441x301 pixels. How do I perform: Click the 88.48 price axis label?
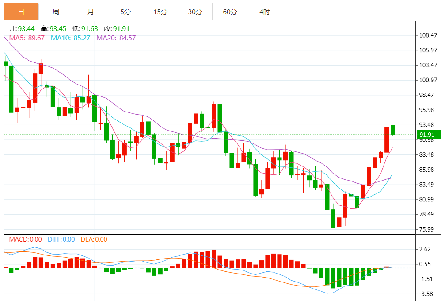[x=426, y=155]
